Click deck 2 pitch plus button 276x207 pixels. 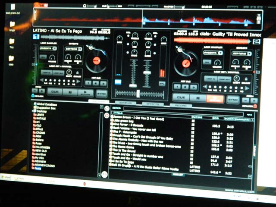[254, 100]
